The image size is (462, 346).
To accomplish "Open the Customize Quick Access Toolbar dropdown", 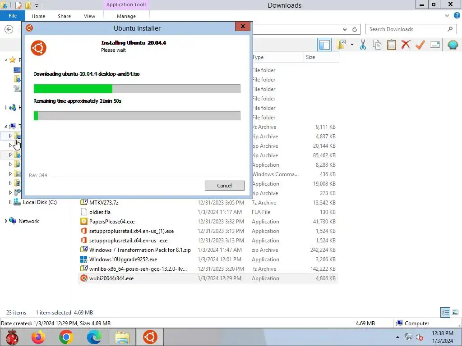I will 37,5.
